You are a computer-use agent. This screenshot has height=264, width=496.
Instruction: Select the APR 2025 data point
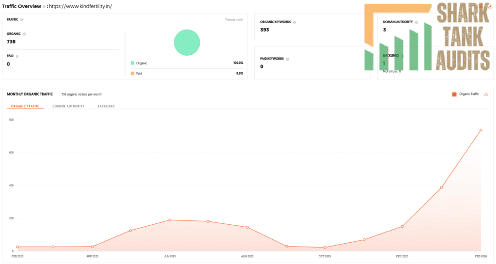point(93,247)
